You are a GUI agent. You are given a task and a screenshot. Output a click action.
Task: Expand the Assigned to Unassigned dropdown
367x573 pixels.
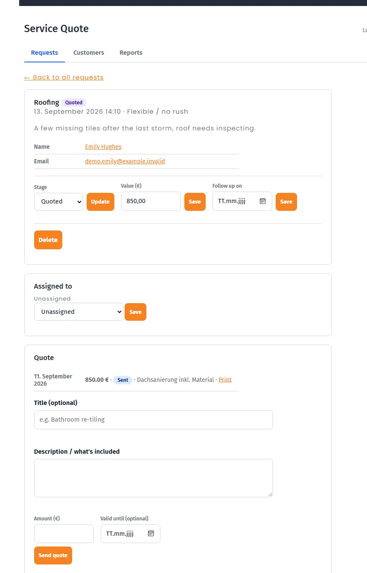(79, 312)
